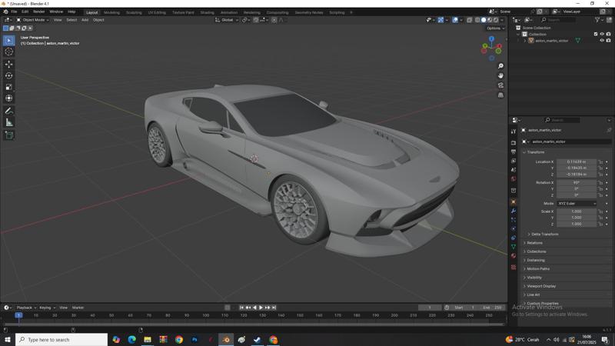
Task: Toggle viewport overlays button
Action: pos(455,20)
